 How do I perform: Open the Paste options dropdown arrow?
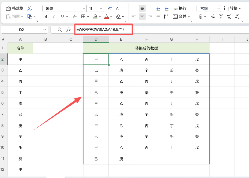(22, 17)
